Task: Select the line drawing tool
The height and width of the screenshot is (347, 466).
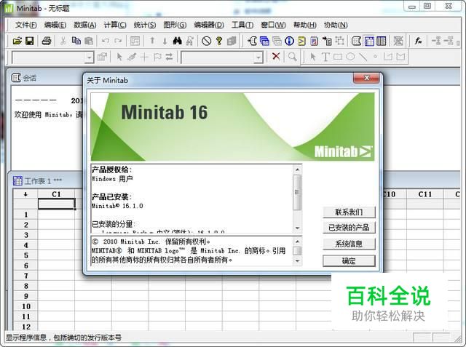Action: (x=363, y=57)
